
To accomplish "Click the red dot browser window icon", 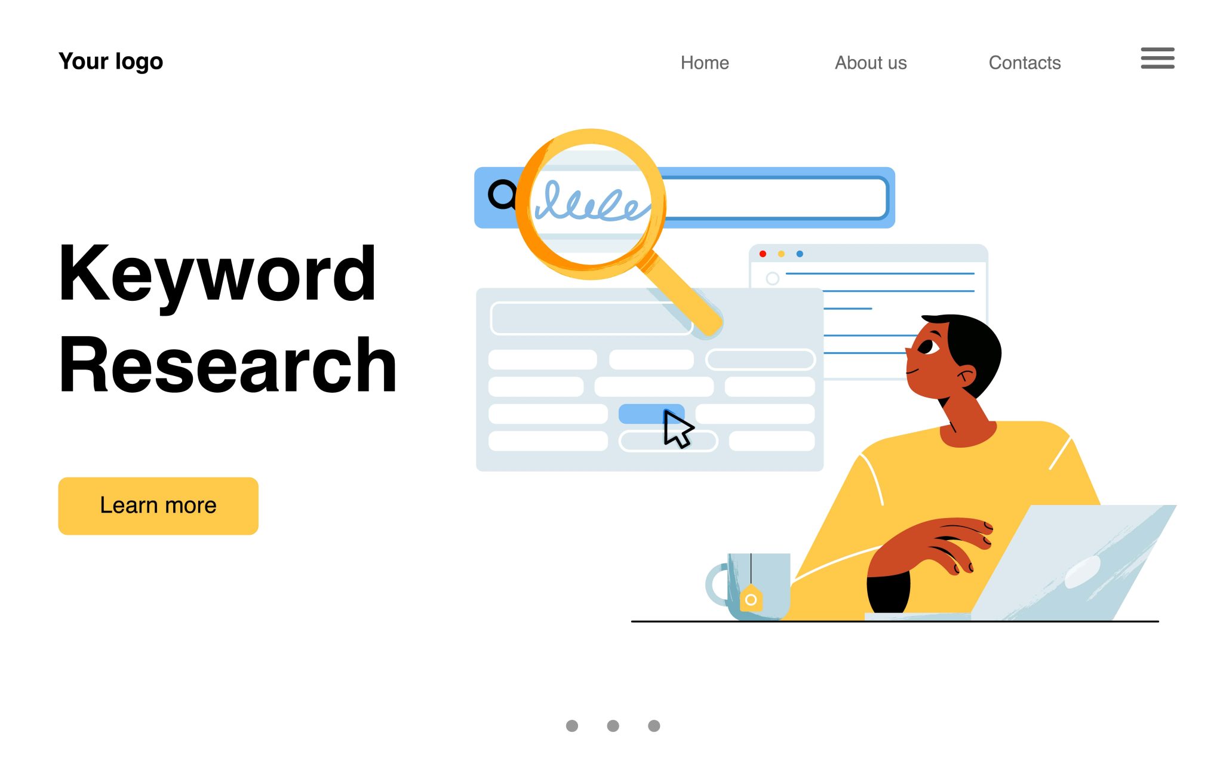I will [x=763, y=255].
